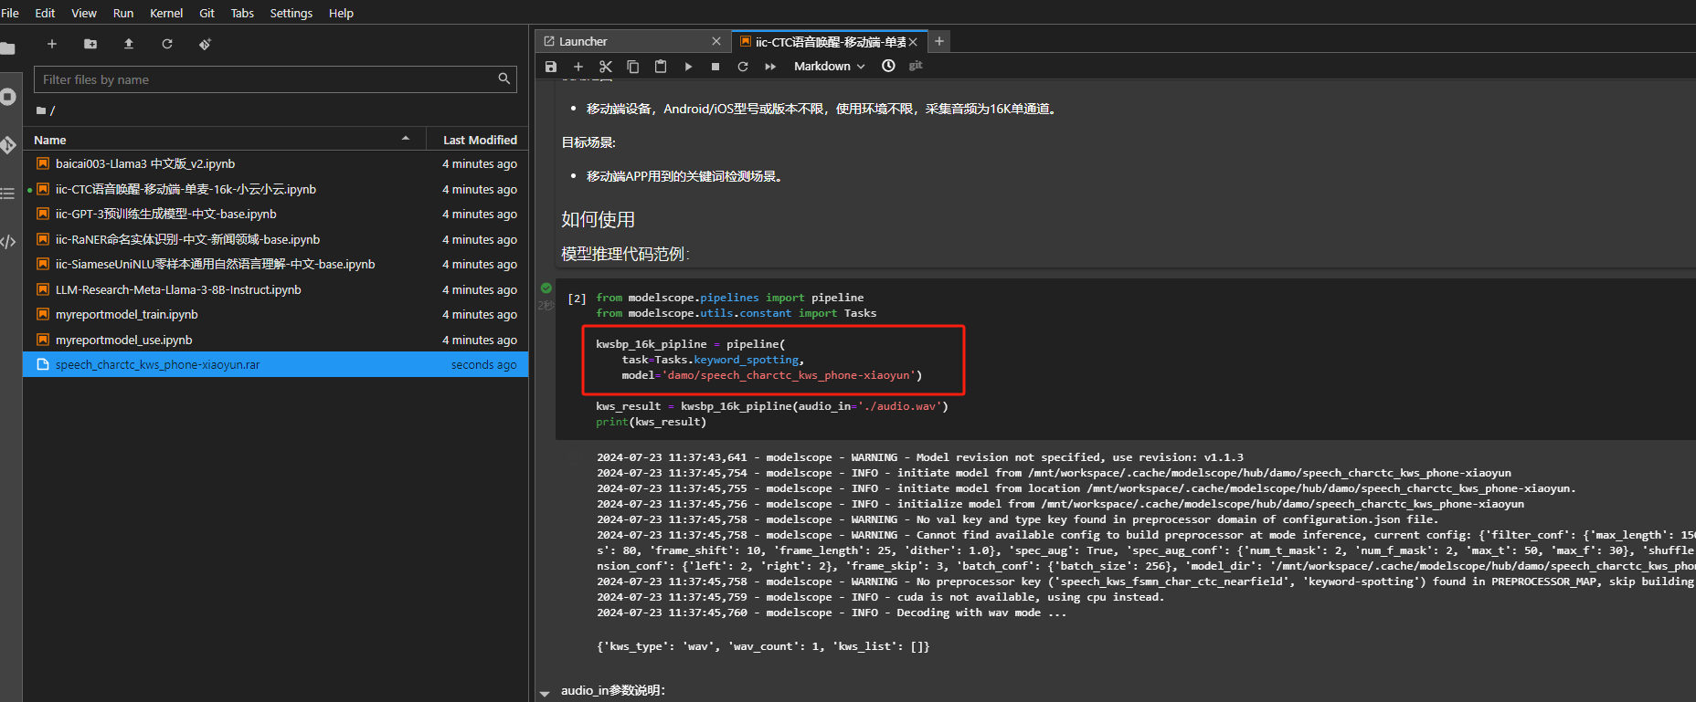Paste cell from clipboard
1696x702 pixels.
click(x=660, y=66)
